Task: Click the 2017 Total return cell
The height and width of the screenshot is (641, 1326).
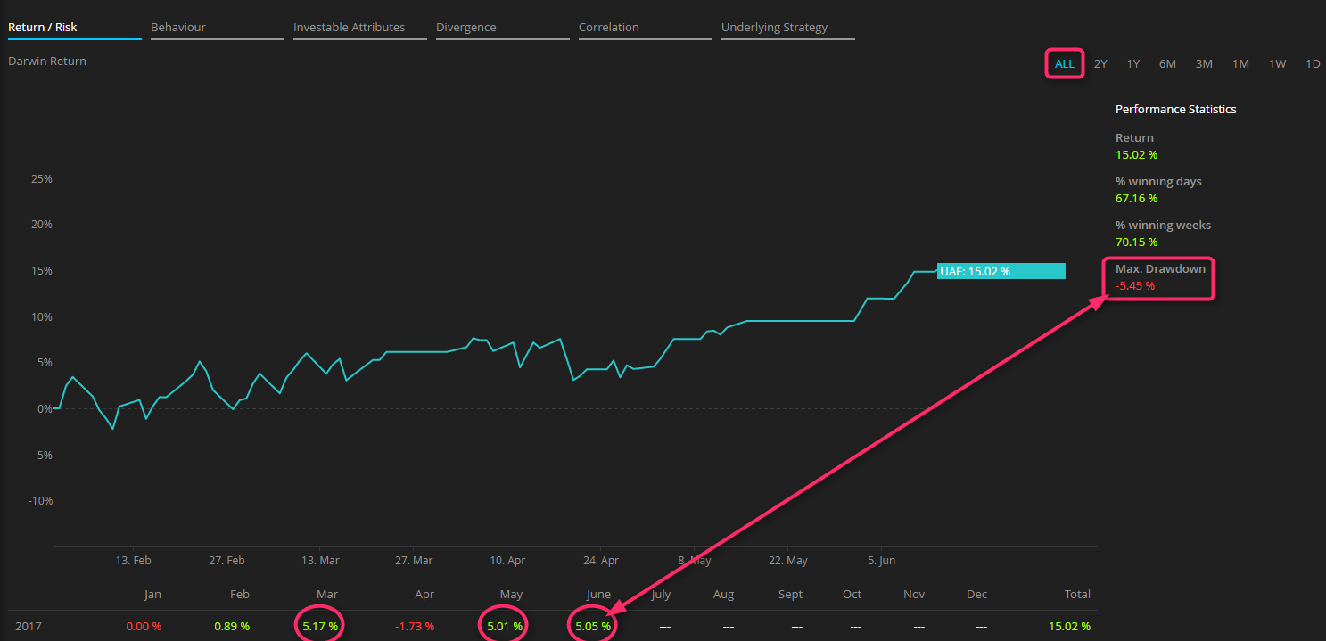Action: point(1069,626)
